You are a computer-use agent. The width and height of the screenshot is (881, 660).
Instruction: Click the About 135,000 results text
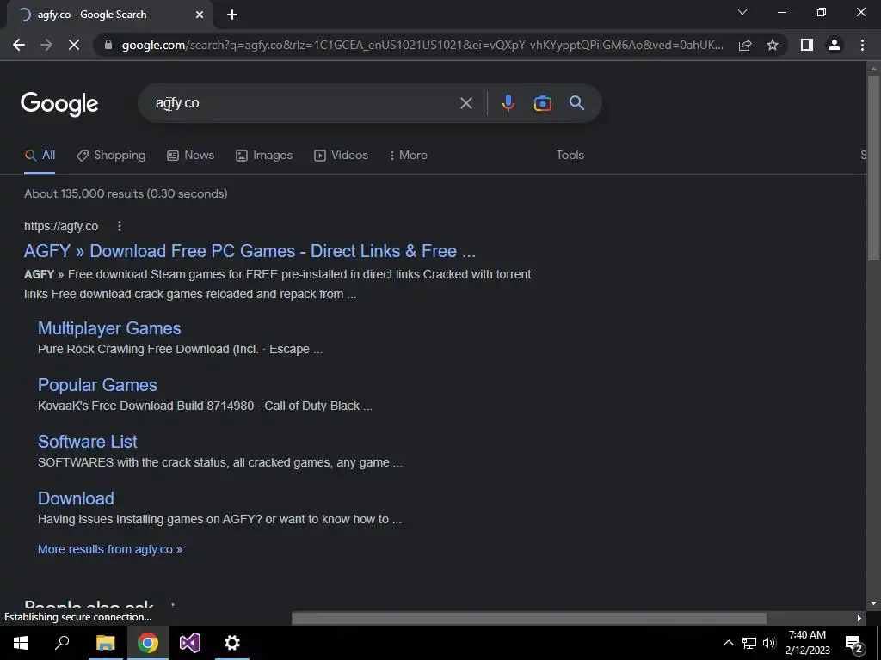pyautogui.click(x=126, y=193)
